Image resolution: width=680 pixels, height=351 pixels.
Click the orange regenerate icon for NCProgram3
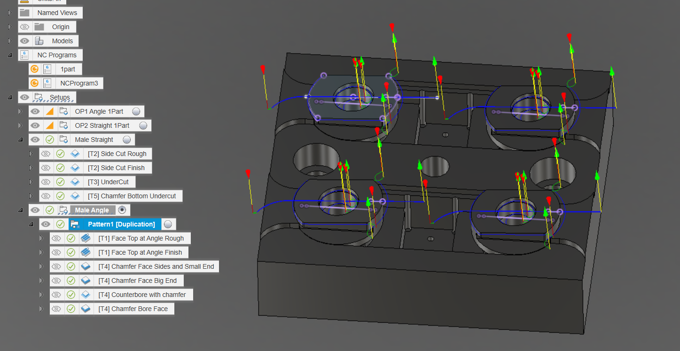34,83
